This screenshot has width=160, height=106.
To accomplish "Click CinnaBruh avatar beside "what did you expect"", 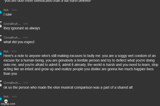I will pos(1,38).
